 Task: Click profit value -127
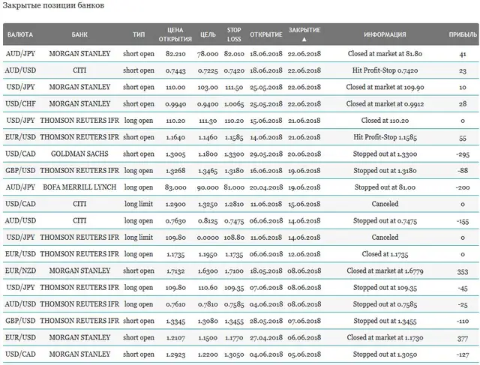click(463, 355)
